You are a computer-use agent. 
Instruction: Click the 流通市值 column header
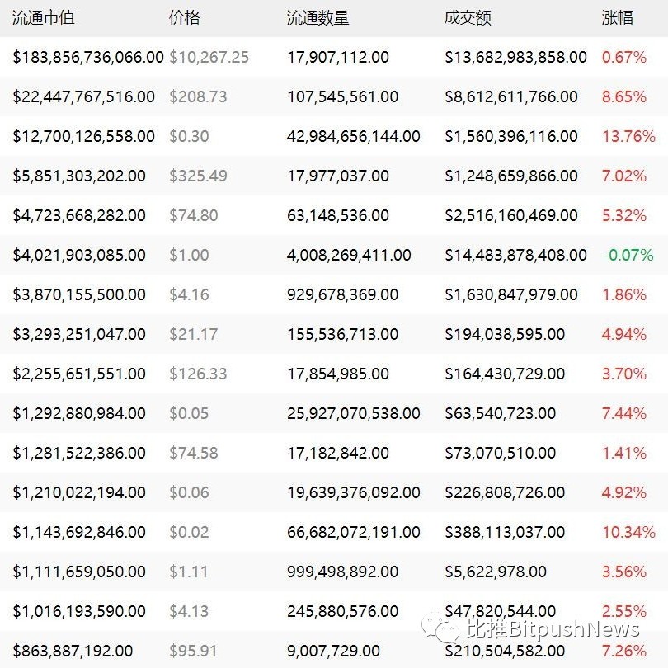point(44,18)
